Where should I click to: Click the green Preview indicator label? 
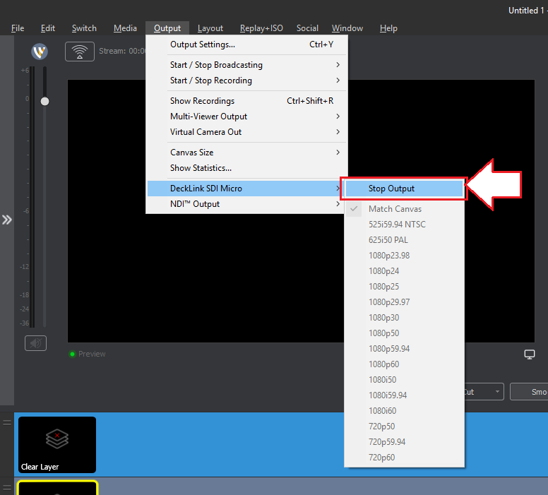88,354
